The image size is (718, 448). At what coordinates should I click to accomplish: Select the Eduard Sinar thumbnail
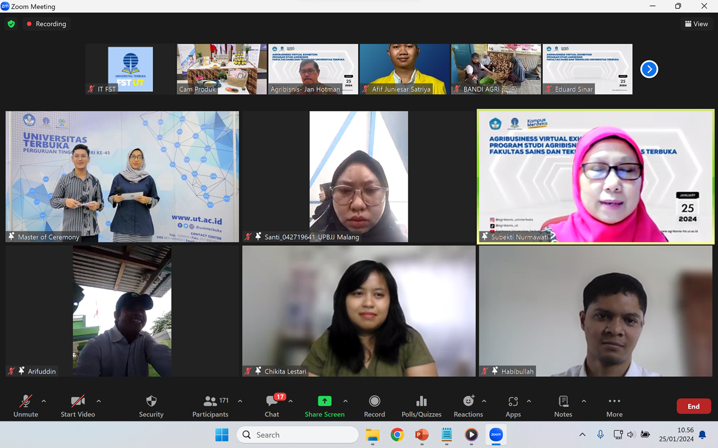[x=587, y=69]
